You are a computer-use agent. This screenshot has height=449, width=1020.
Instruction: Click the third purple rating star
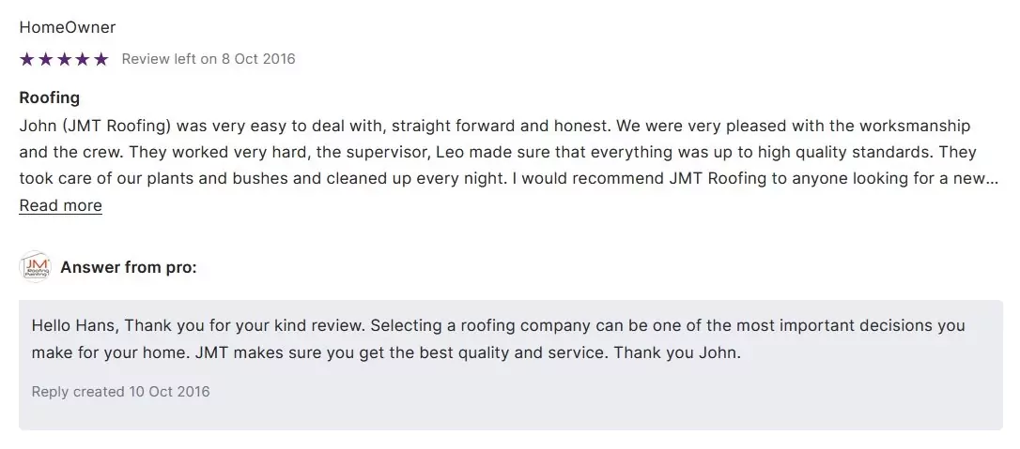point(64,59)
